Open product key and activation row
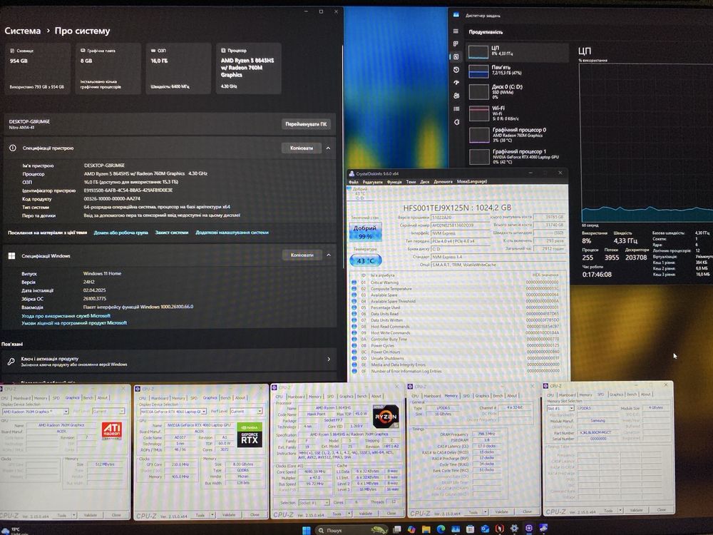This screenshot has height=535, width=713. (169, 361)
